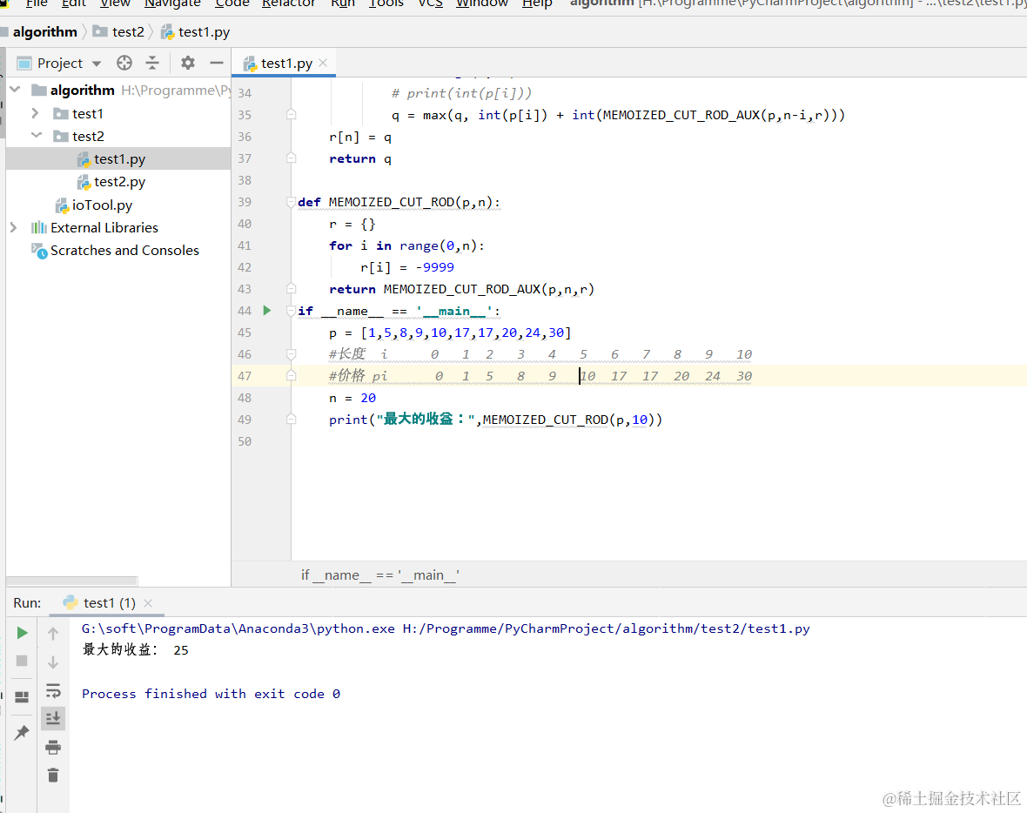The image size is (1027, 813).
Task: Click line number 47 in gutter
Action: [245, 376]
